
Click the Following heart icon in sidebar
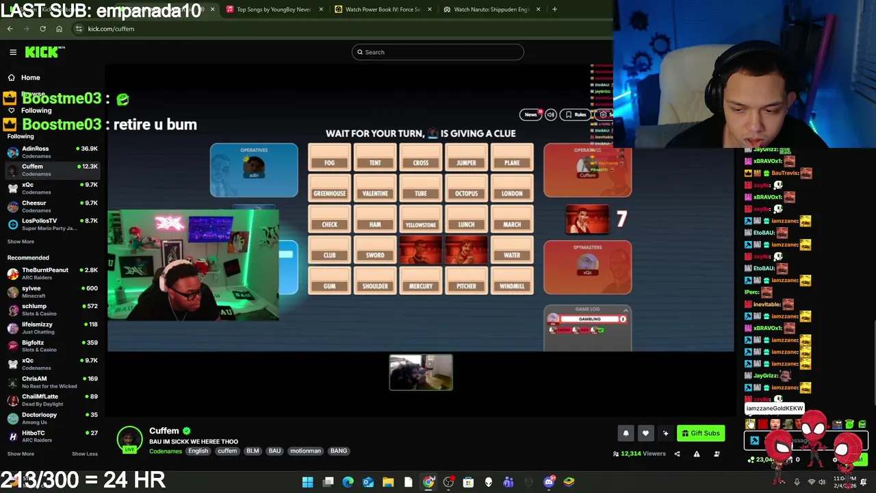pyautogui.click(x=11, y=110)
